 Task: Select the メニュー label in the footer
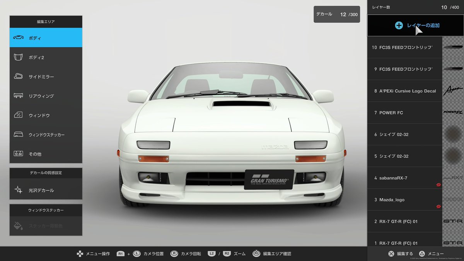[x=436, y=254]
